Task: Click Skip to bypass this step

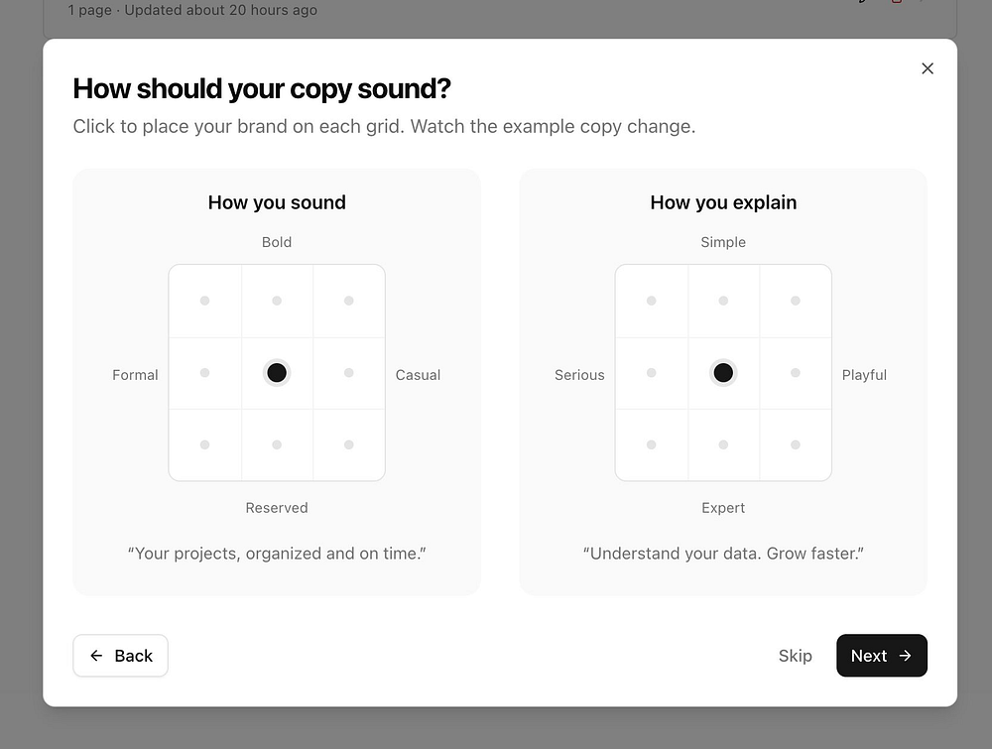Action: tap(795, 656)
